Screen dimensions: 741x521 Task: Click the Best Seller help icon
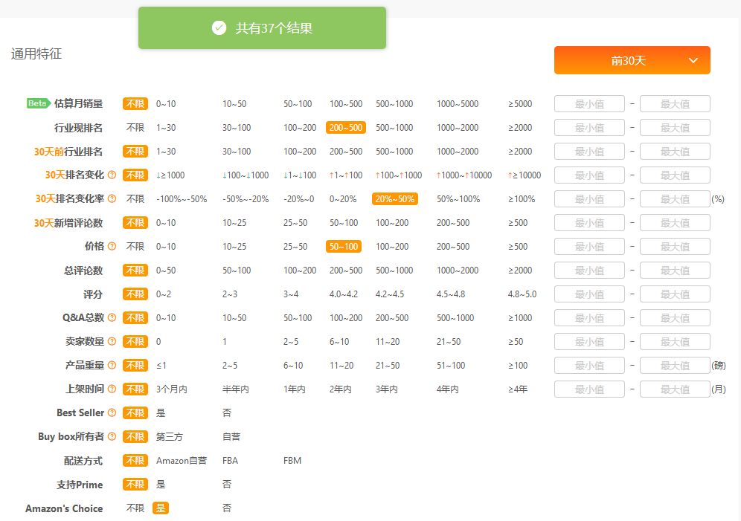point(112,413)
